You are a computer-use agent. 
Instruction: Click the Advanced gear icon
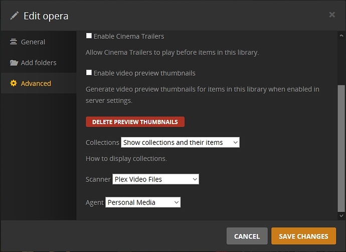14,83
